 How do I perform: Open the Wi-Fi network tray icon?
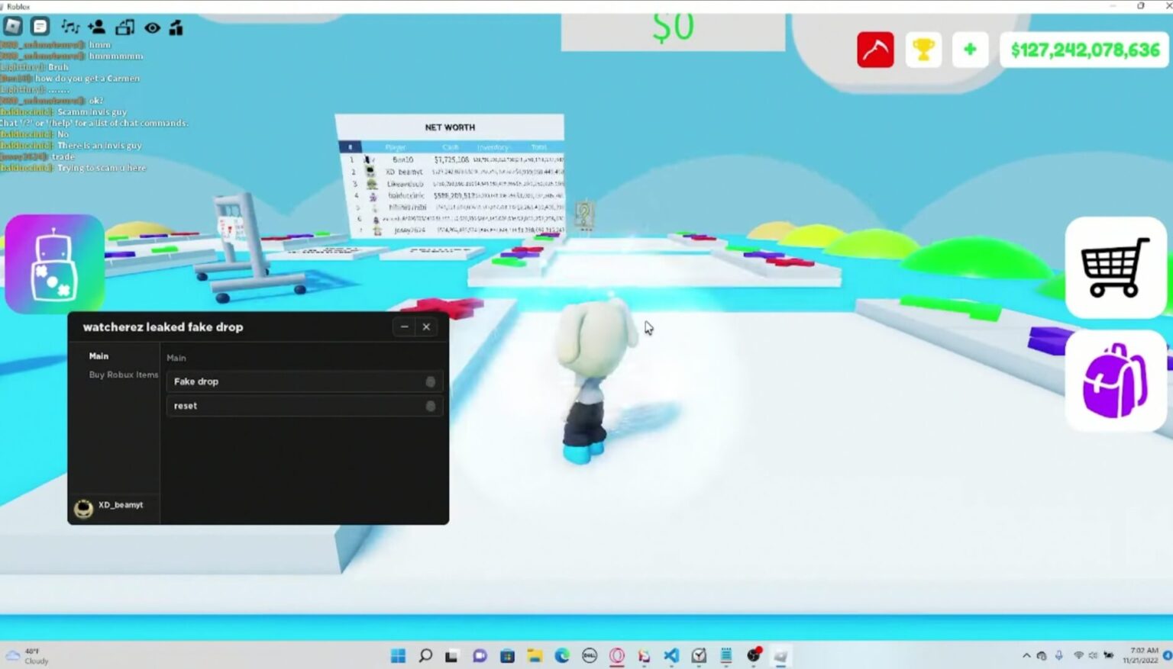[1078, 655]
